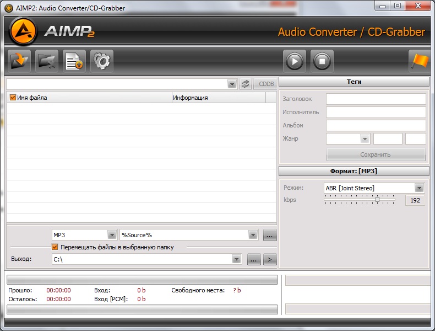Toggle Перемещать файлы в выбранную папку checkbox
The image size is (435, 331).
pyautogui.click(x=55, y=247)
